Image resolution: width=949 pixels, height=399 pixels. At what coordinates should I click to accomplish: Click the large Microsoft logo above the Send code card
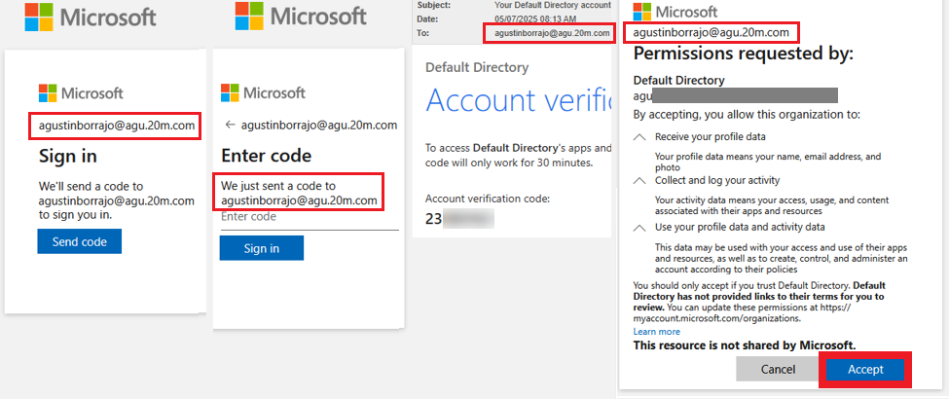coord(91,16)
